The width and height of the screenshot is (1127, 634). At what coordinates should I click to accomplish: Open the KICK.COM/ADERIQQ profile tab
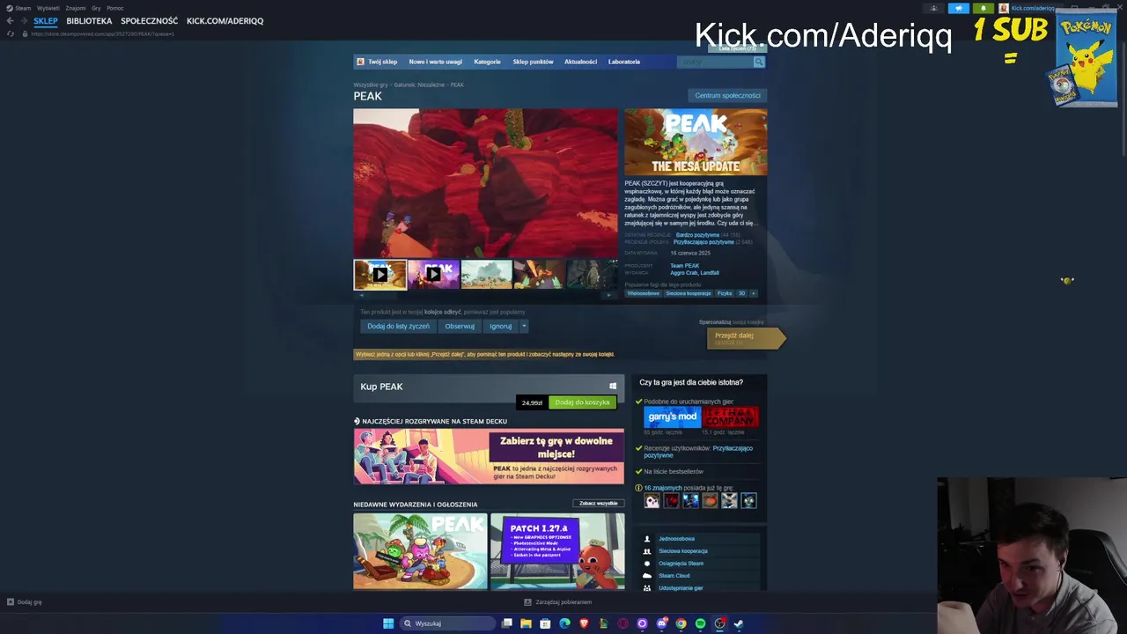point(225,21)
